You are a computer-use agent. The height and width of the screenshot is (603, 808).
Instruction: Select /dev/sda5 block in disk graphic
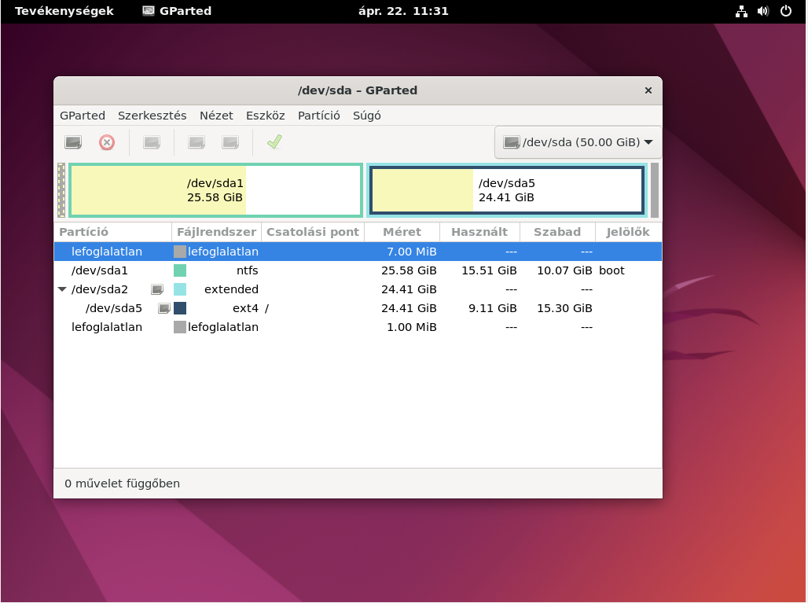pyautogui.click(x=506, y=190)
